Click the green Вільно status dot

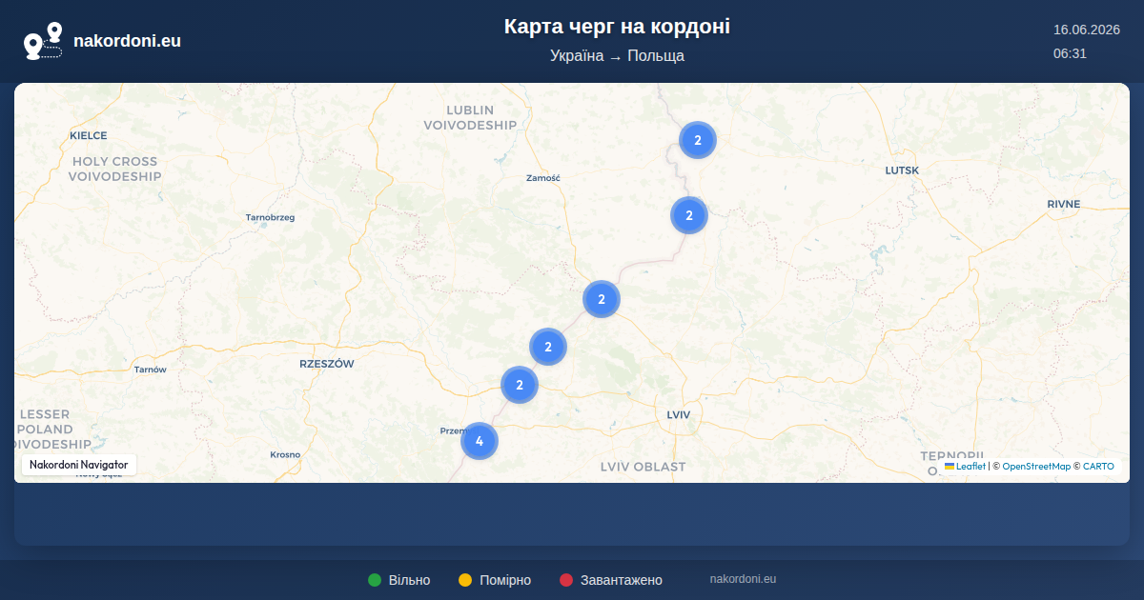click(x=375, y=580)
